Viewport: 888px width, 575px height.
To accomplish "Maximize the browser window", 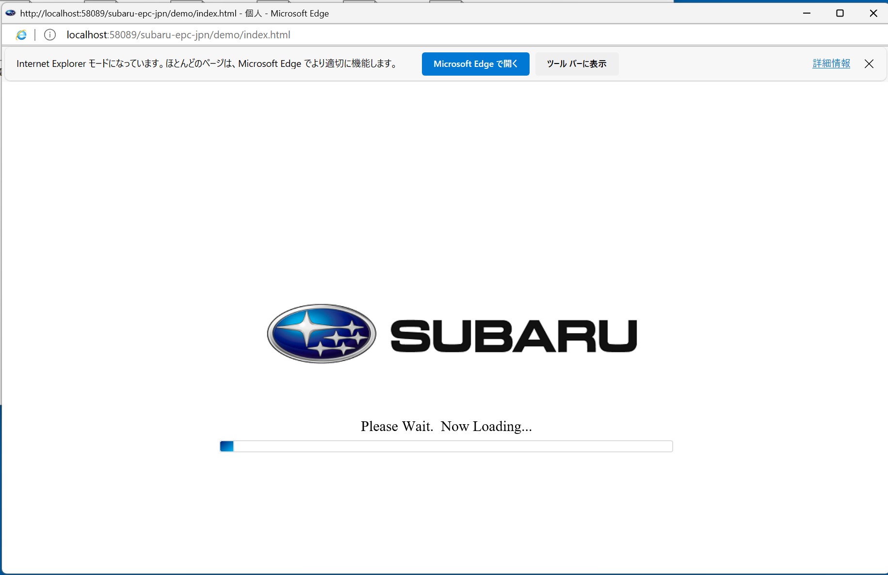I will 840,13.
